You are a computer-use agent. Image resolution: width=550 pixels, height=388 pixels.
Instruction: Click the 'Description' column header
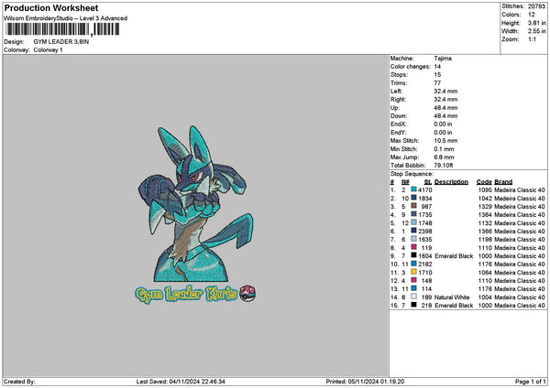pyautogui.click(x=451, y=182)
